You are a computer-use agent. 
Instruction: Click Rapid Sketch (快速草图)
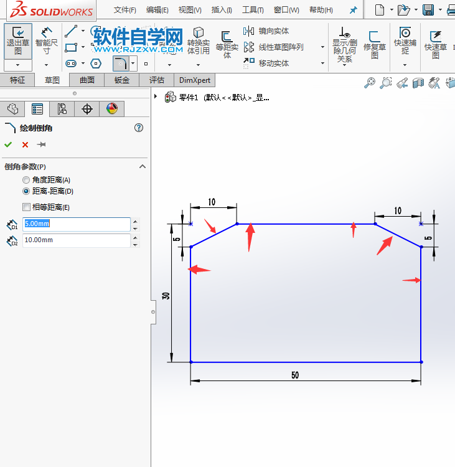(x=435, y=45)
